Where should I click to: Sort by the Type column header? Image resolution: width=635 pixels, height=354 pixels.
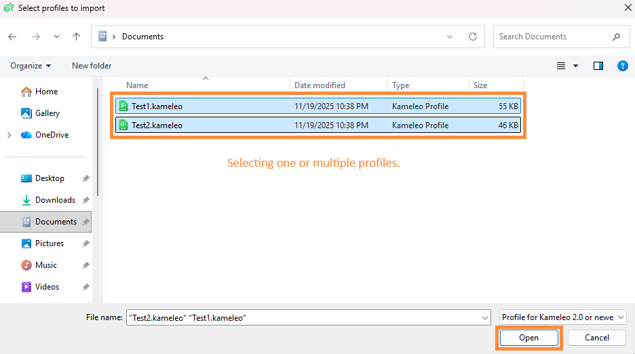[x=400, y=85]
